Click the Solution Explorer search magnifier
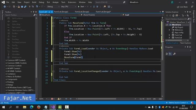The image size is (196, 110). (189, 19)
